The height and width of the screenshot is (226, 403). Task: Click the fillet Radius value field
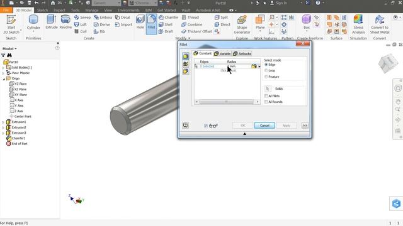pos(239,67)
